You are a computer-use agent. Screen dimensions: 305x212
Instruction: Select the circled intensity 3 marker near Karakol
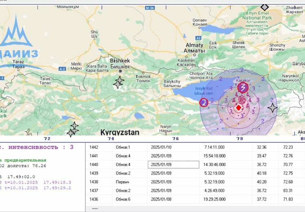(243, 87)
